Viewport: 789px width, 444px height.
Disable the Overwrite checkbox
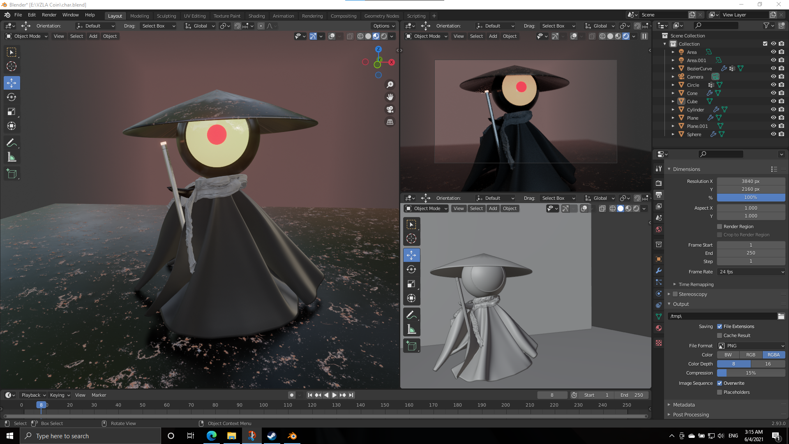point(720,383)
